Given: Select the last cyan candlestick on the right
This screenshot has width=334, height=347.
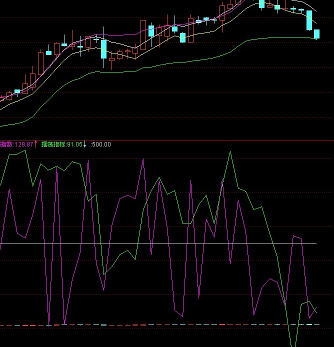Looking at the screenshot, I should coord(316,34).
